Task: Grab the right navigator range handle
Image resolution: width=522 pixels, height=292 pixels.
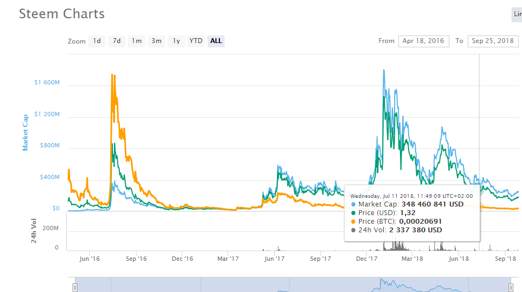Action: click(511, 288)
